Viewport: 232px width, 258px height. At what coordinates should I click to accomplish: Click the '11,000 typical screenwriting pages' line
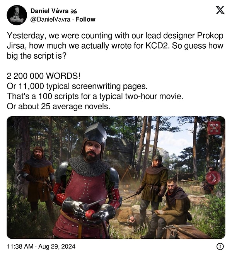(77, 86)
